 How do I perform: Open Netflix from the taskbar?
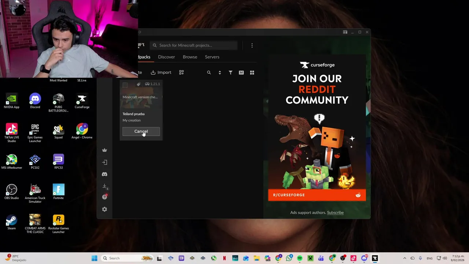pyautogui.click(x=224, y=258)
